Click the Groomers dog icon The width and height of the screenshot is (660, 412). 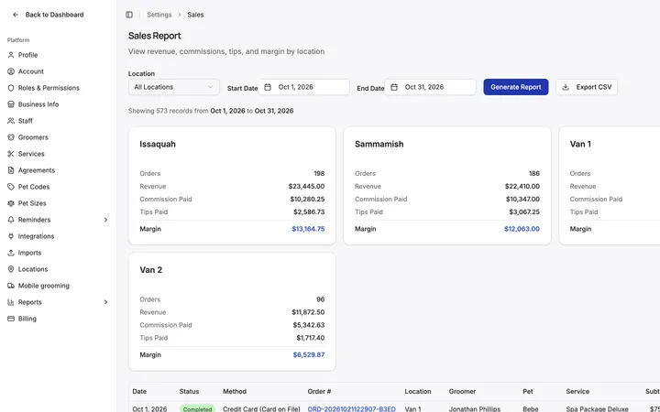11,137
